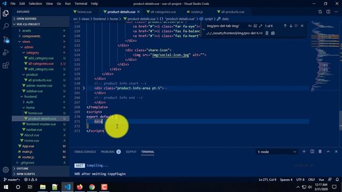
Task: Open the OUTPUT panel tab
Action: point(131,151)
